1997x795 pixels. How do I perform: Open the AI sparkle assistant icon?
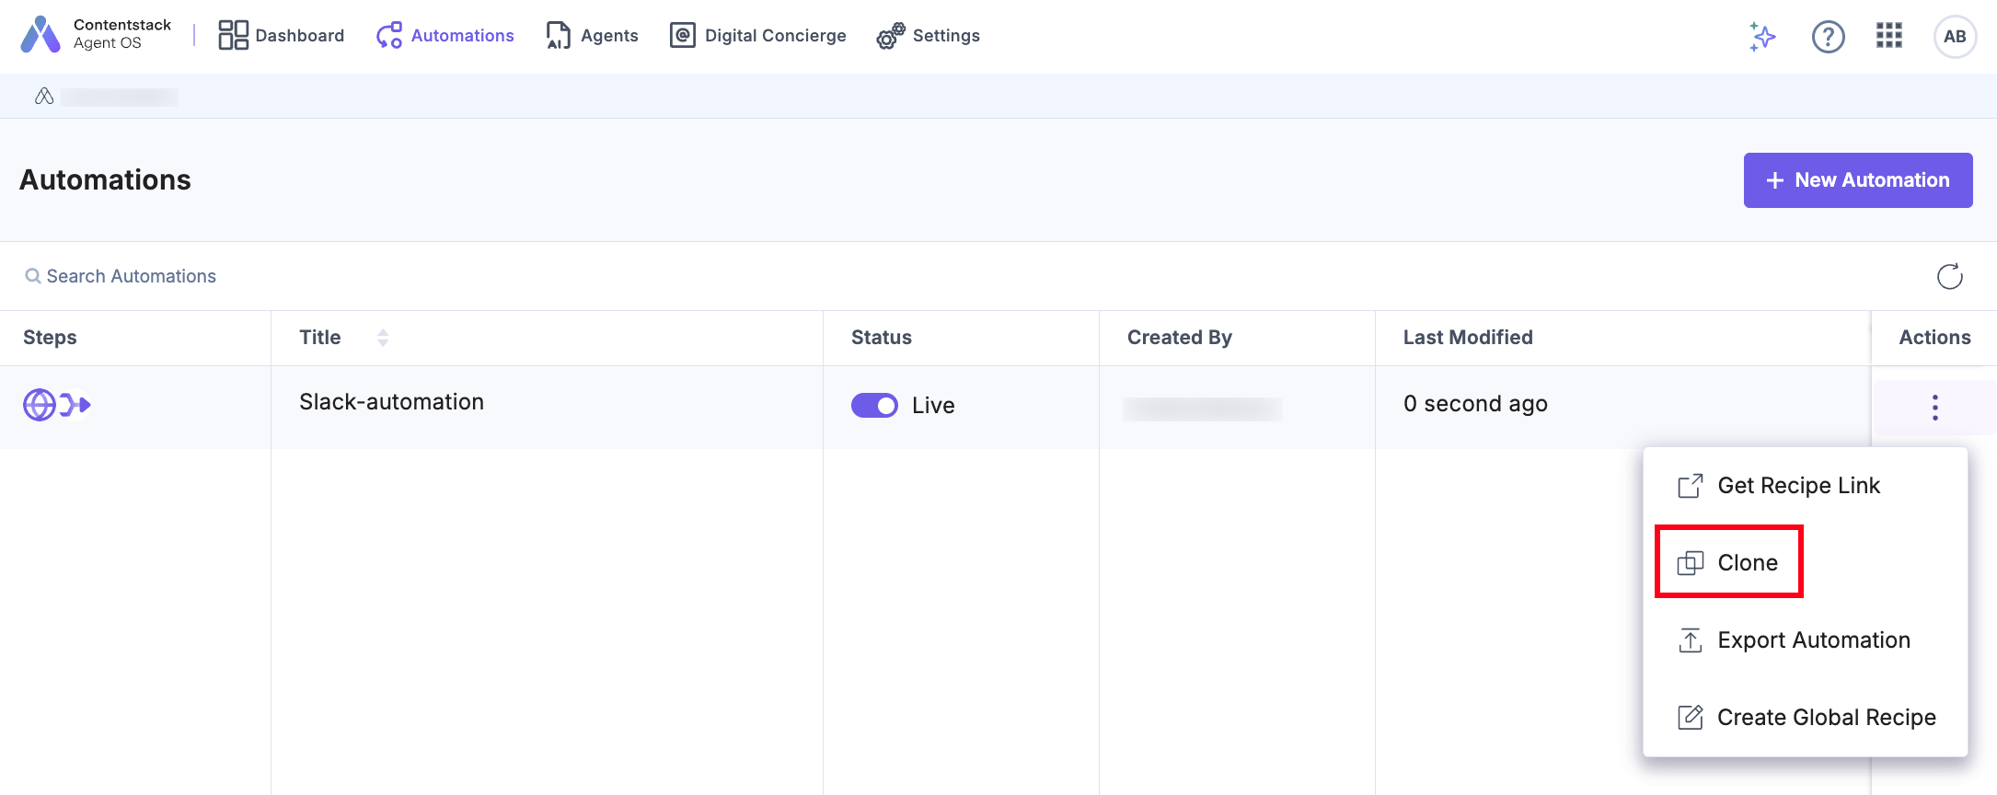[1762, 37]
